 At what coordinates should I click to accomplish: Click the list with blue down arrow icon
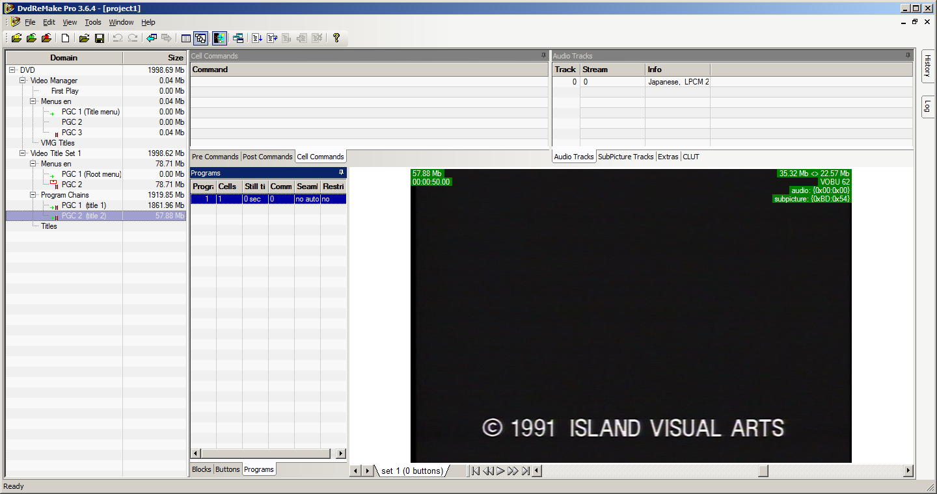(x=257, y=38)
